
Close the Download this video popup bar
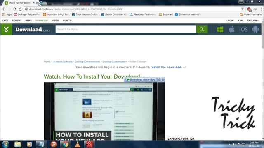[x=163, y=79]
